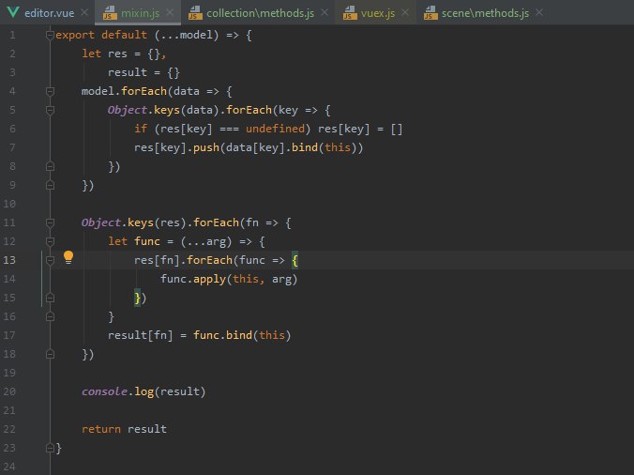Collapse the let func fold on line 12
Image resolution: width=634 pixels, height=475 pixels.
50,241
